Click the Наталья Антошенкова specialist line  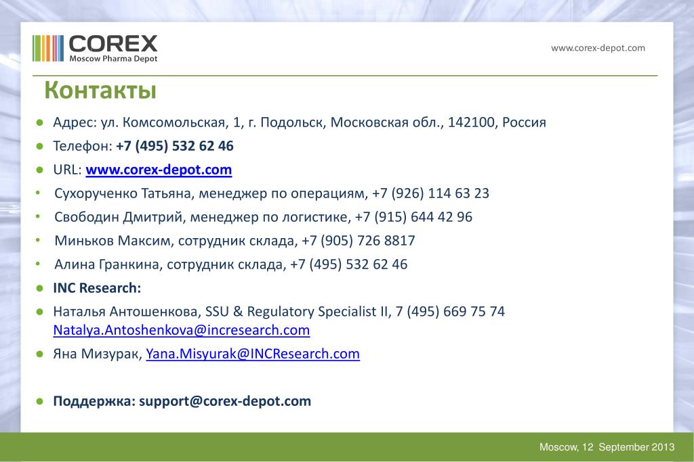[279, 311]
